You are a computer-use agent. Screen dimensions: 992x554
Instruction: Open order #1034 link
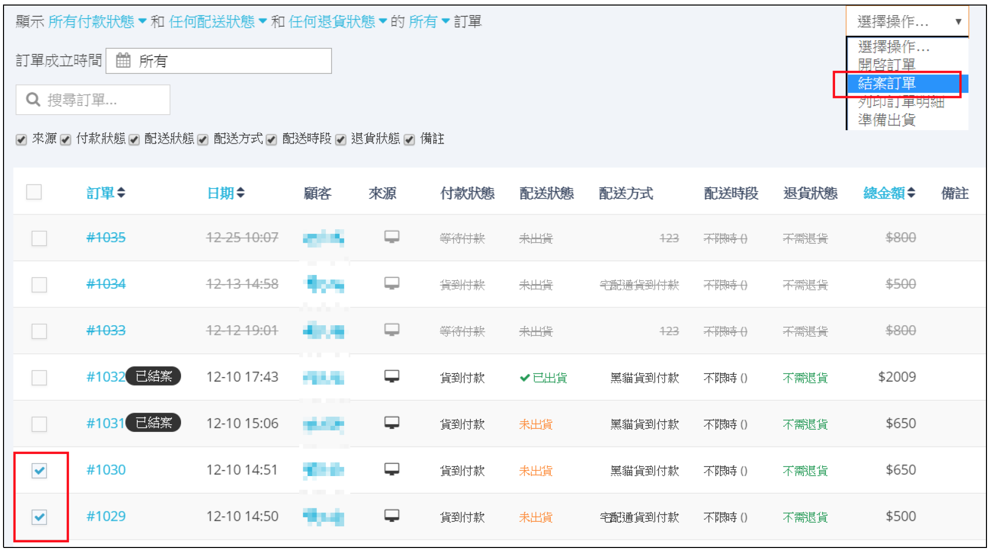106,284
